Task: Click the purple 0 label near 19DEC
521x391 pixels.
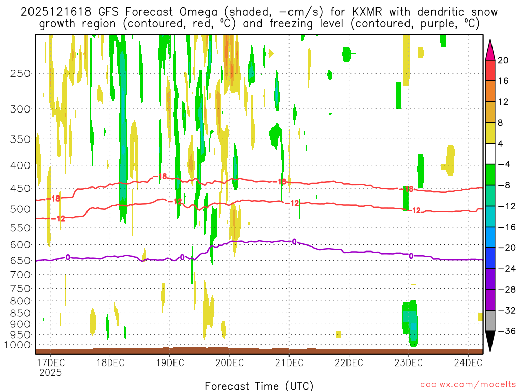Action: pyautogui.click(x=182, y=257)
